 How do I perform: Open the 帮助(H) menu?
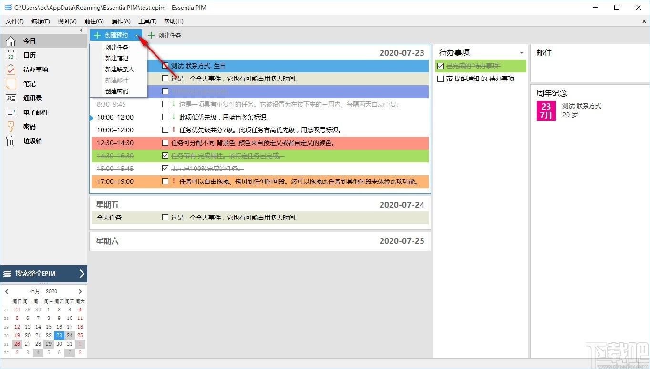point(174,21)
